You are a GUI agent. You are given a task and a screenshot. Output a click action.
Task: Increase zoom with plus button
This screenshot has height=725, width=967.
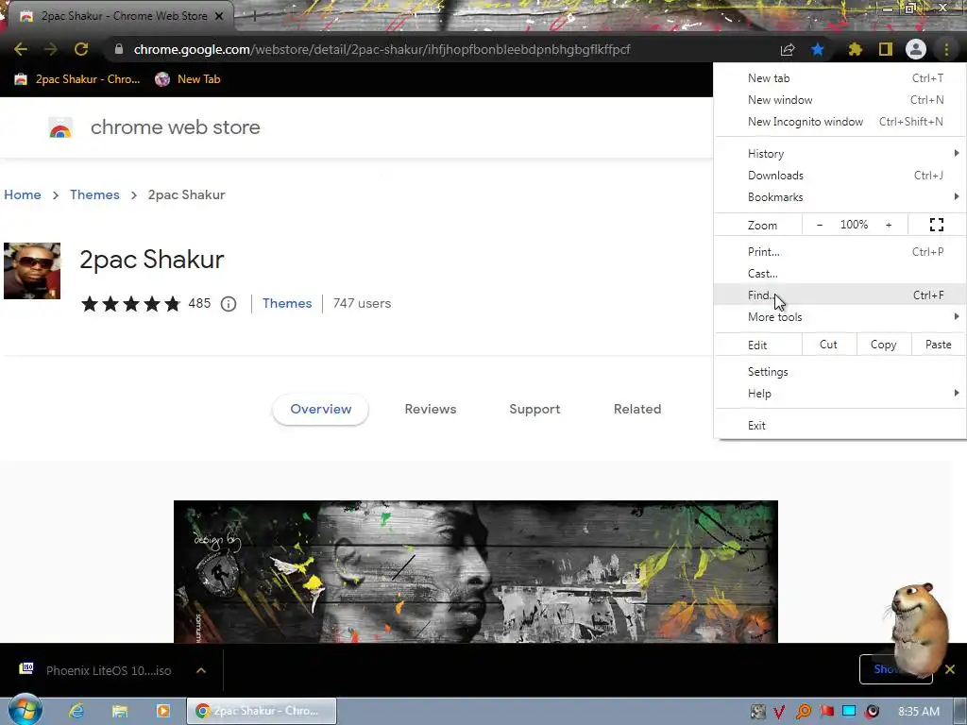[889, 225]
